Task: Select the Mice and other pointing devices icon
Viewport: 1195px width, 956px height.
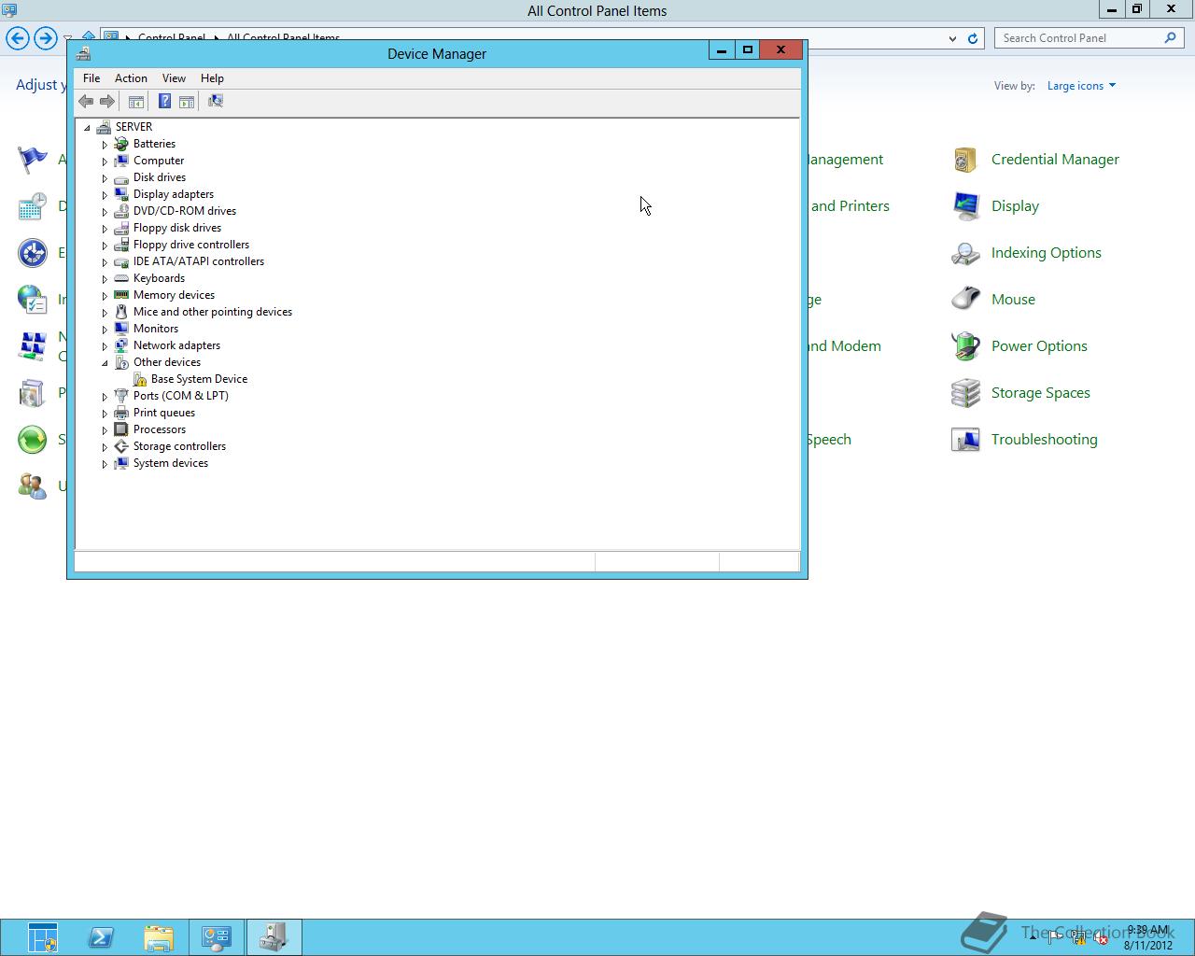Action: point(121,312)
